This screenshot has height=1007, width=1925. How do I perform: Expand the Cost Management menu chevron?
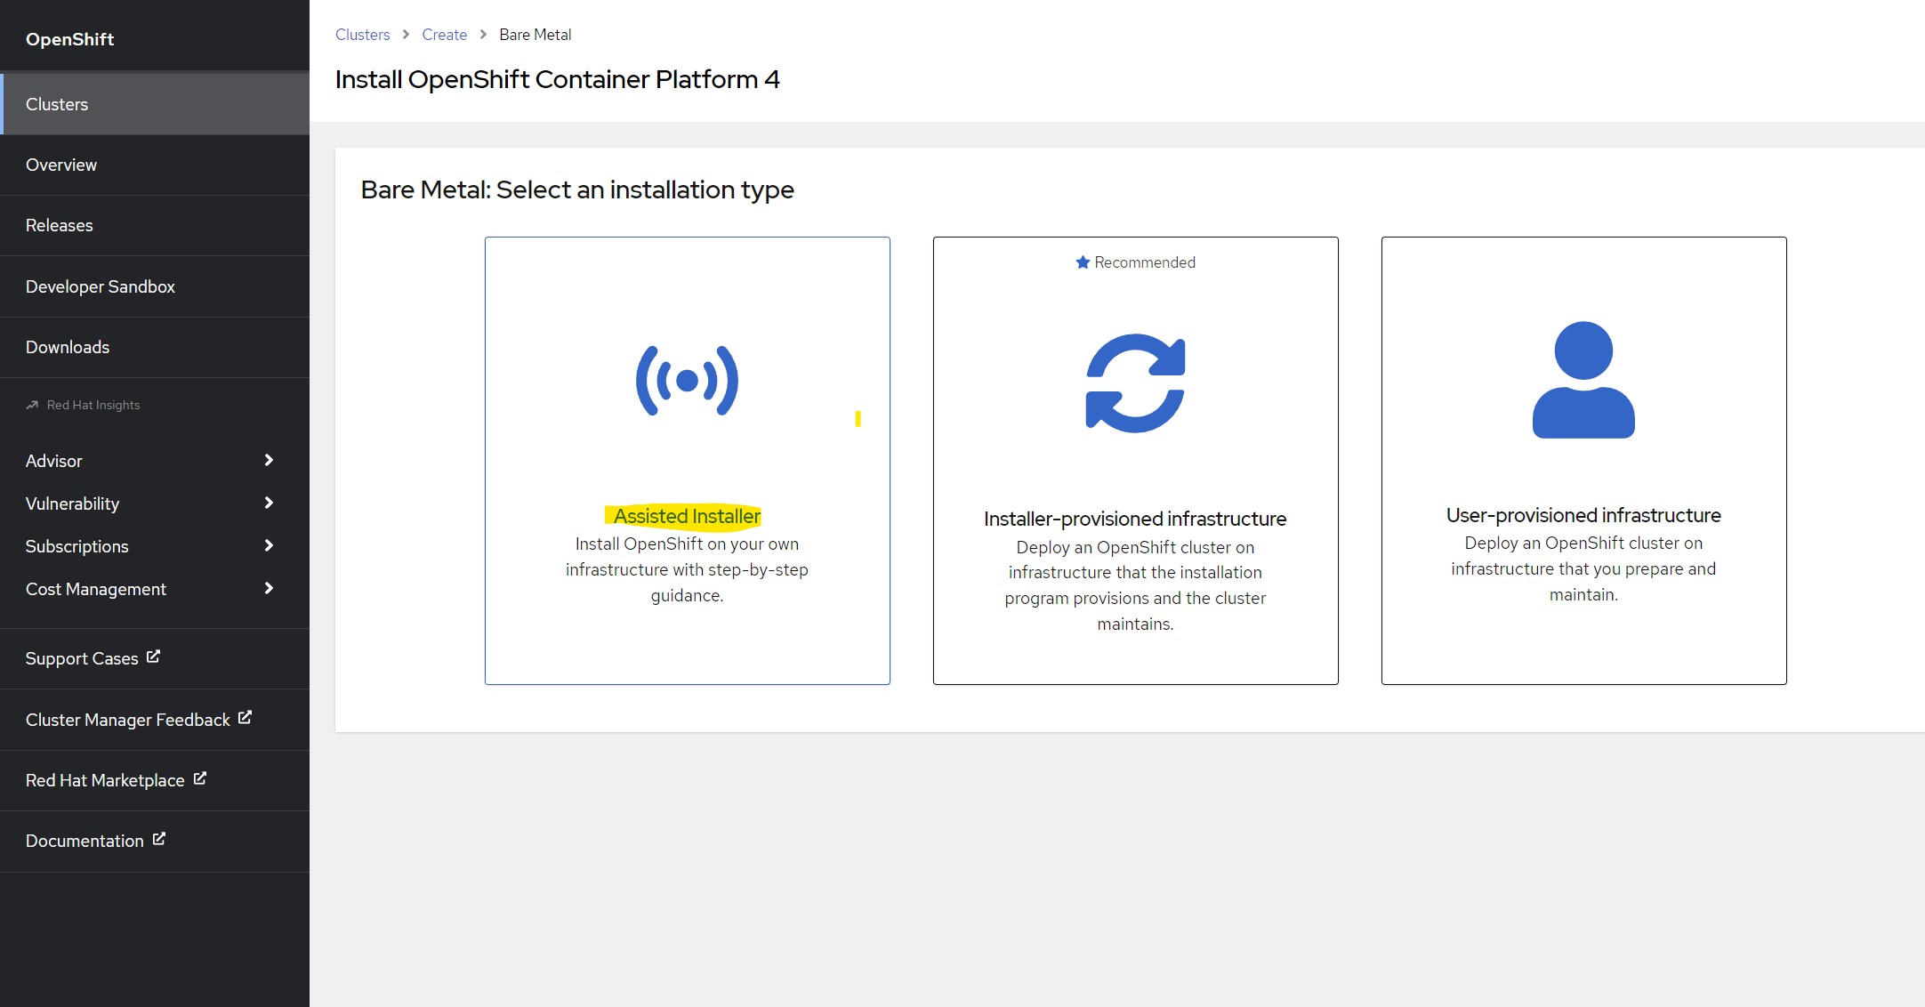[x=269, y=588]
